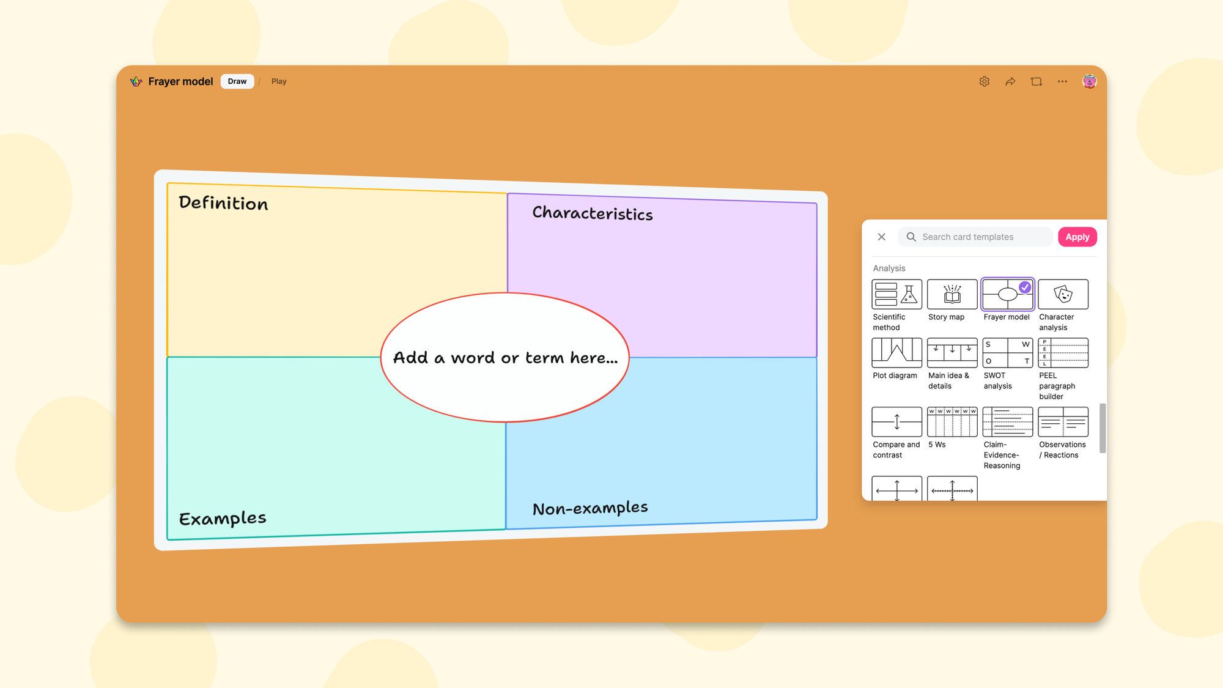Select the PEEL paragraph builder template icon
This screenshot has height=688, width=1223.
coord(1063,352)
